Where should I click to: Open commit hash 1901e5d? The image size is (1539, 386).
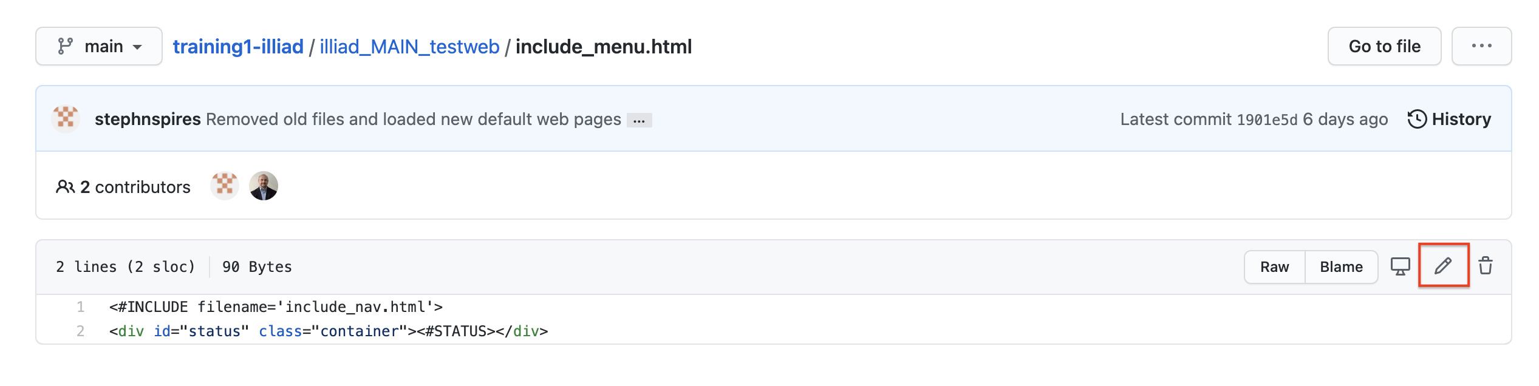click(1267, 120)
